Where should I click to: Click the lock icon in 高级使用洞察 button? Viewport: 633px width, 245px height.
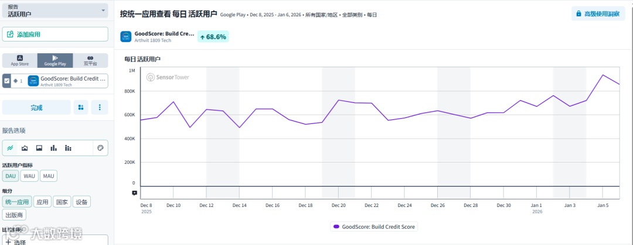pos(578,13)
